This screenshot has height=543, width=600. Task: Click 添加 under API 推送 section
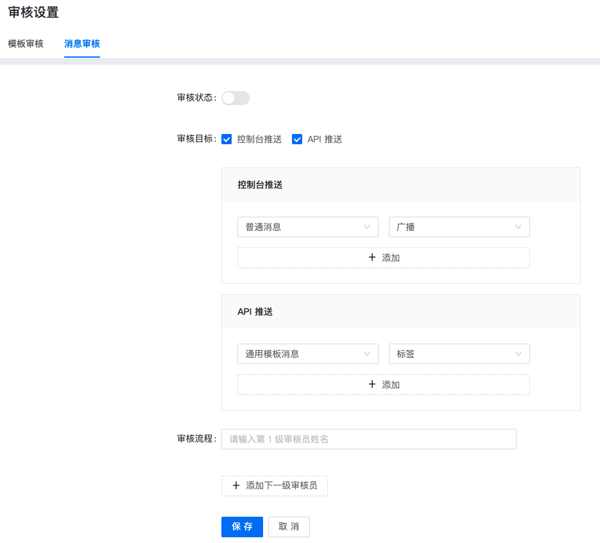click(x=383, y=385)
